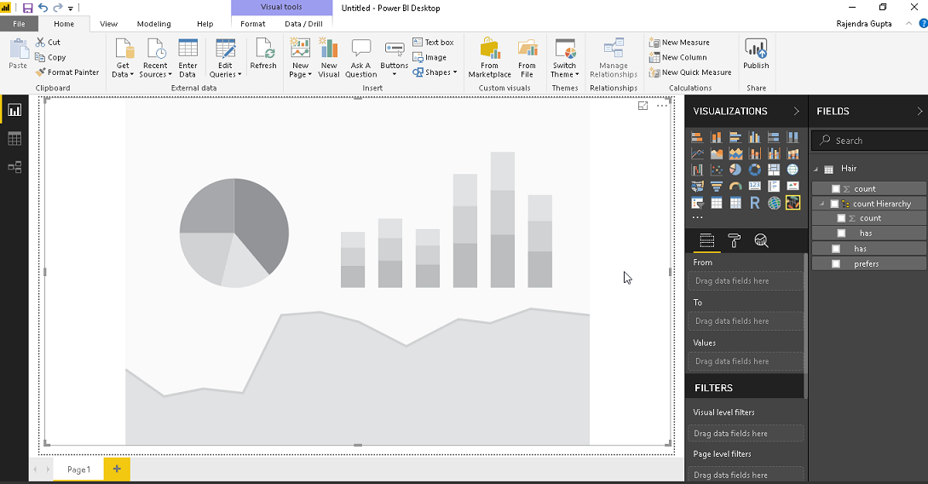The height and width of the screenshot is (484, 928).
Task: Open the Get Data dropdown
Action: [123, 57]
